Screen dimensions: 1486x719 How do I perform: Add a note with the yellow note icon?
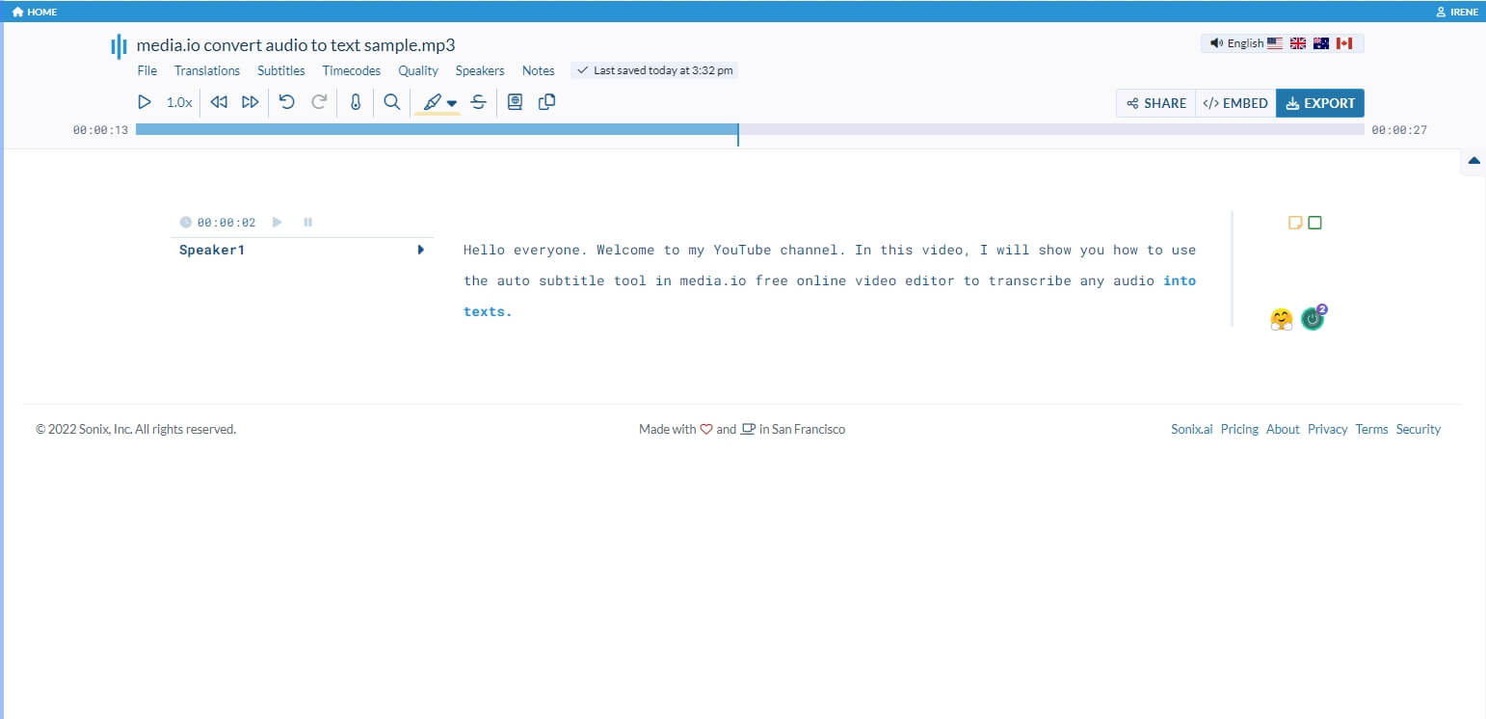[1296, 223]
